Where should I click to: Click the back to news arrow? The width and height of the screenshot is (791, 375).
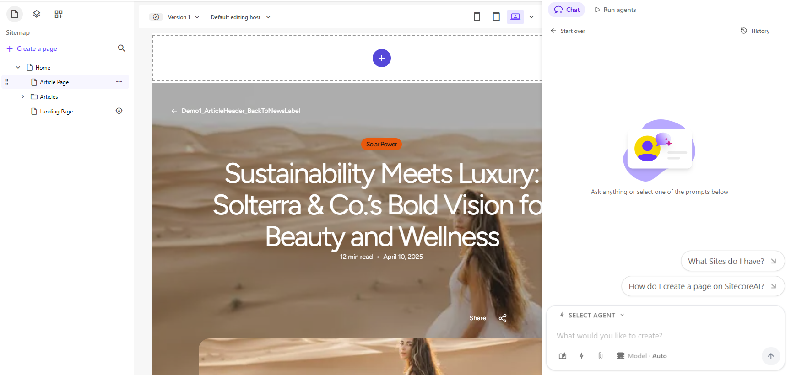174,111
